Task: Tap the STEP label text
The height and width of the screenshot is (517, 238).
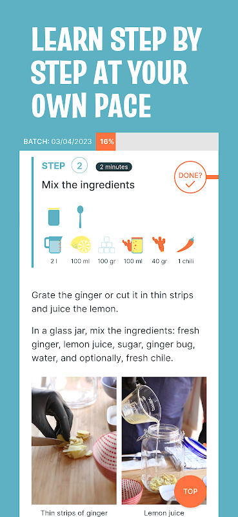Action: coord(54,166)
